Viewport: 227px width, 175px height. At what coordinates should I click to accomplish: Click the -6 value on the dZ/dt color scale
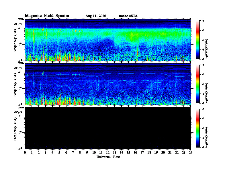tap(203, 119)
